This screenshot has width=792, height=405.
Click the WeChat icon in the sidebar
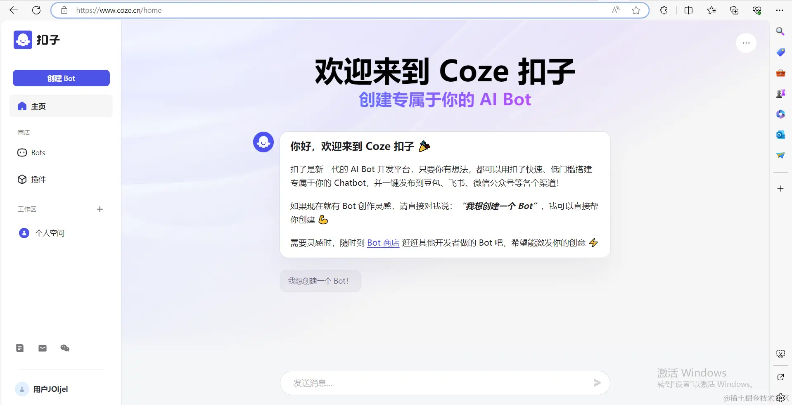(x=65, y=348)
